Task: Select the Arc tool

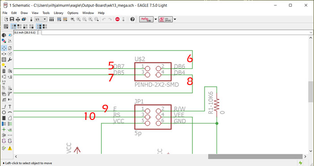Action: [10, 112]
